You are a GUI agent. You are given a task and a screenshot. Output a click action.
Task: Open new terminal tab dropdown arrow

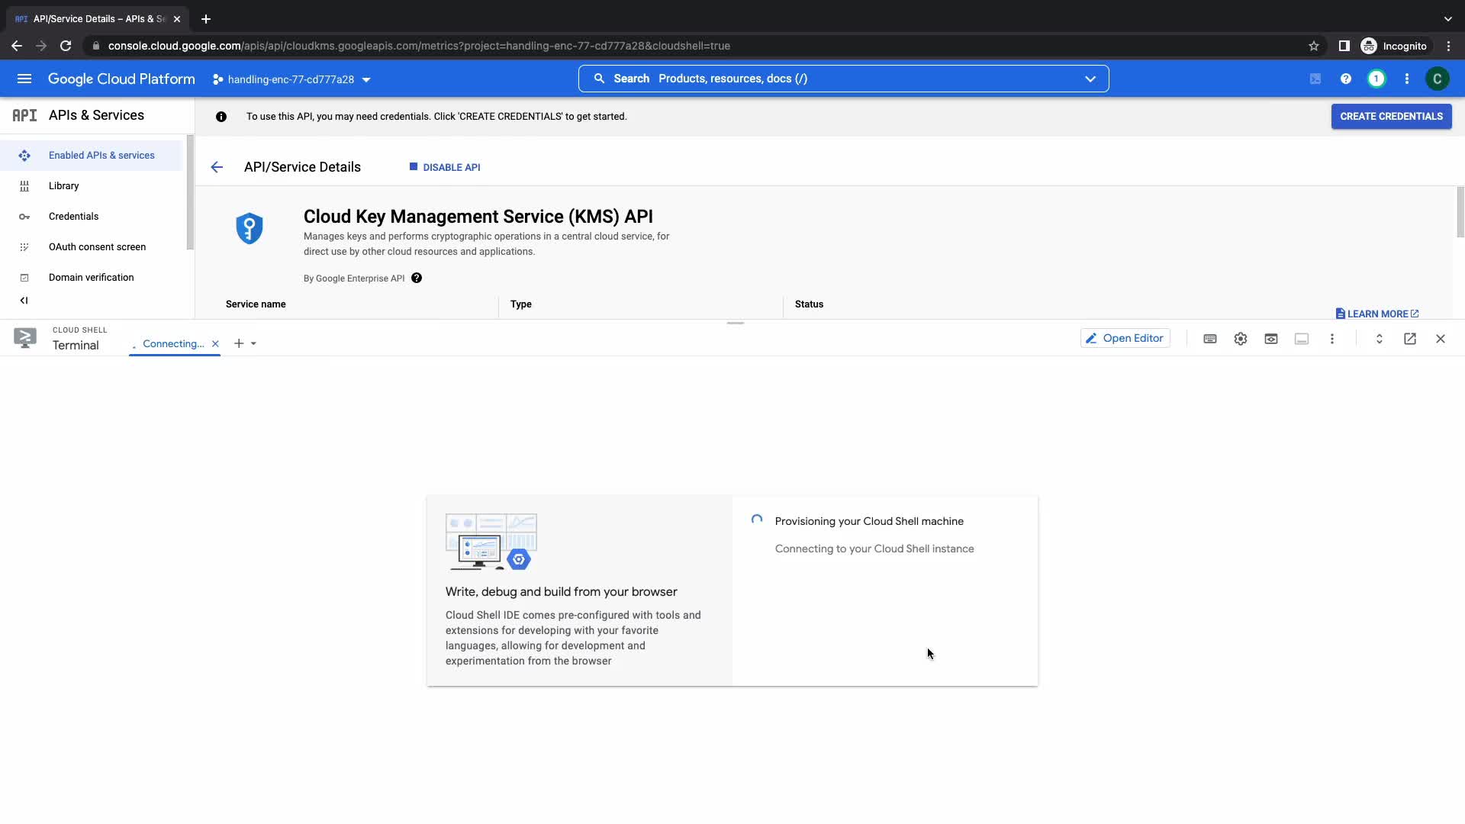253,343
